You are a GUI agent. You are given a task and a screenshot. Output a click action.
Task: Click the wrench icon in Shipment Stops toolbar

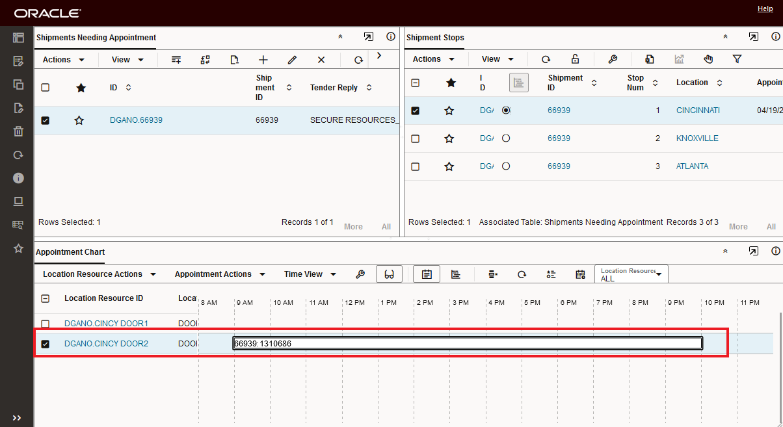tap(613, 59)
